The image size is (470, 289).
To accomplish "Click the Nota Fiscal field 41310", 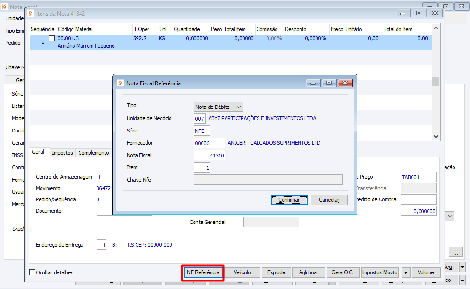I will coord(209,156).
